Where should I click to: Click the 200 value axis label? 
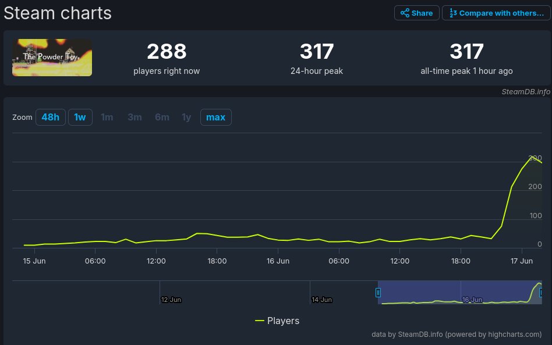[535, 187]
